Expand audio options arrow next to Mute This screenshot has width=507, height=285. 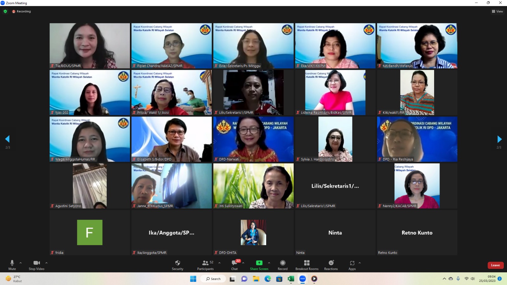point(21,263)
